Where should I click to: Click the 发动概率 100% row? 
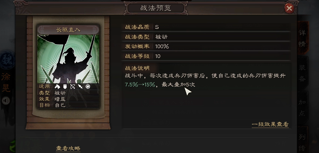(206, 46)
